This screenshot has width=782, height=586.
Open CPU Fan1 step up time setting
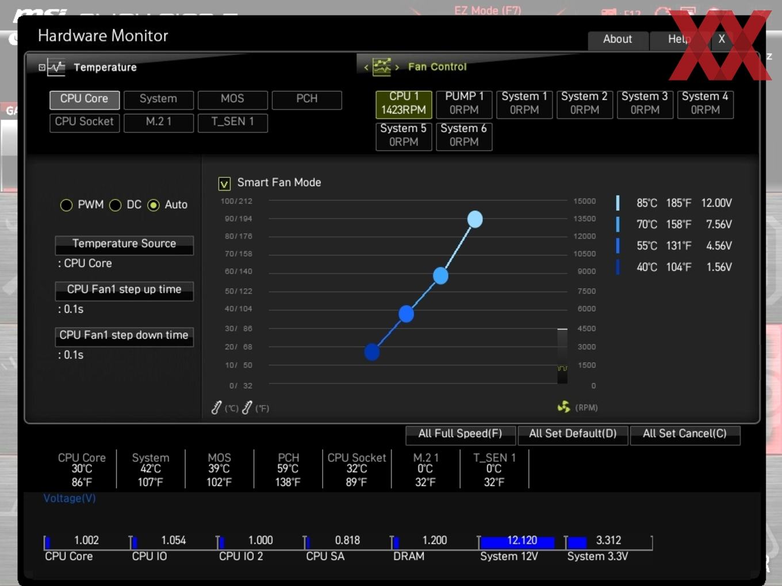(124, 291)
